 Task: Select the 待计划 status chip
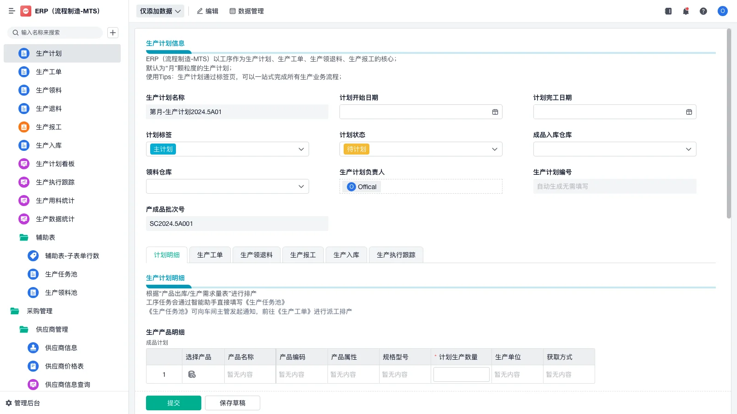click(357, 149)
